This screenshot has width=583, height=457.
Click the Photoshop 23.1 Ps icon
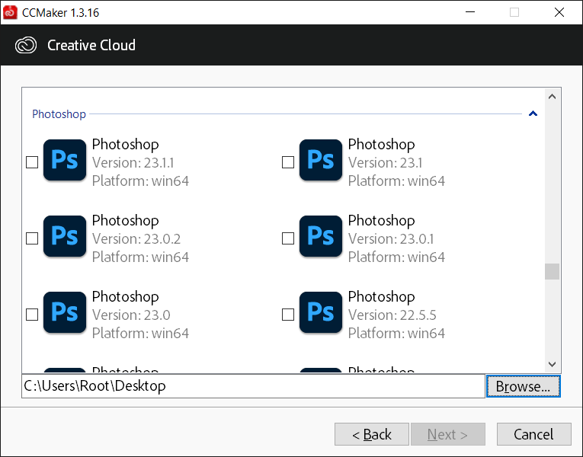pyautogui.click(x=321, y=161)
